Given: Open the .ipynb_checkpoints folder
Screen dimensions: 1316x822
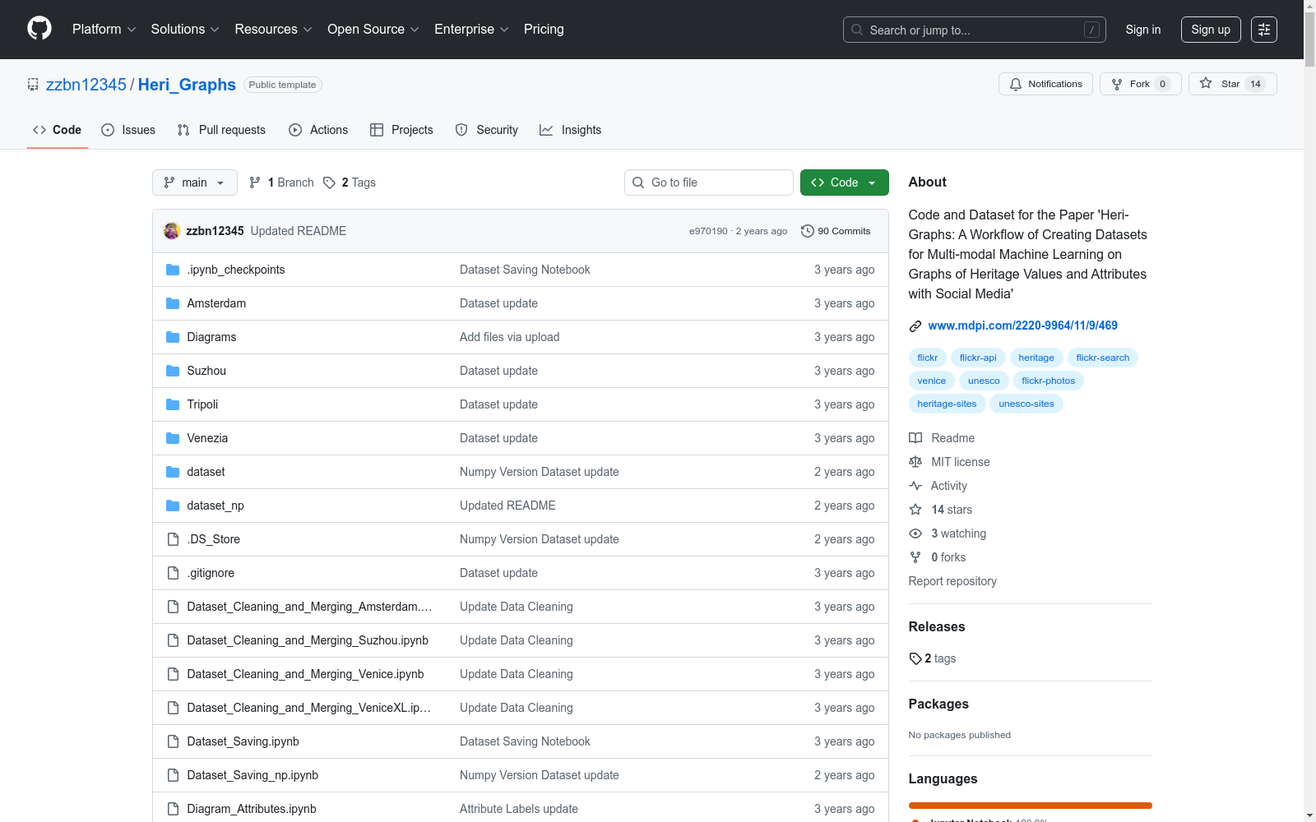Looking at the screenshot, I should point(236,270).
